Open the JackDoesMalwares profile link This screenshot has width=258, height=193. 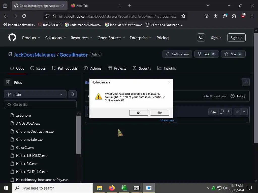[x=35, y=55]
